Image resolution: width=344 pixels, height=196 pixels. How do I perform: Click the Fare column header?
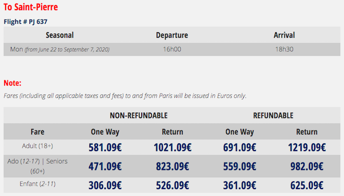point(38,132)
